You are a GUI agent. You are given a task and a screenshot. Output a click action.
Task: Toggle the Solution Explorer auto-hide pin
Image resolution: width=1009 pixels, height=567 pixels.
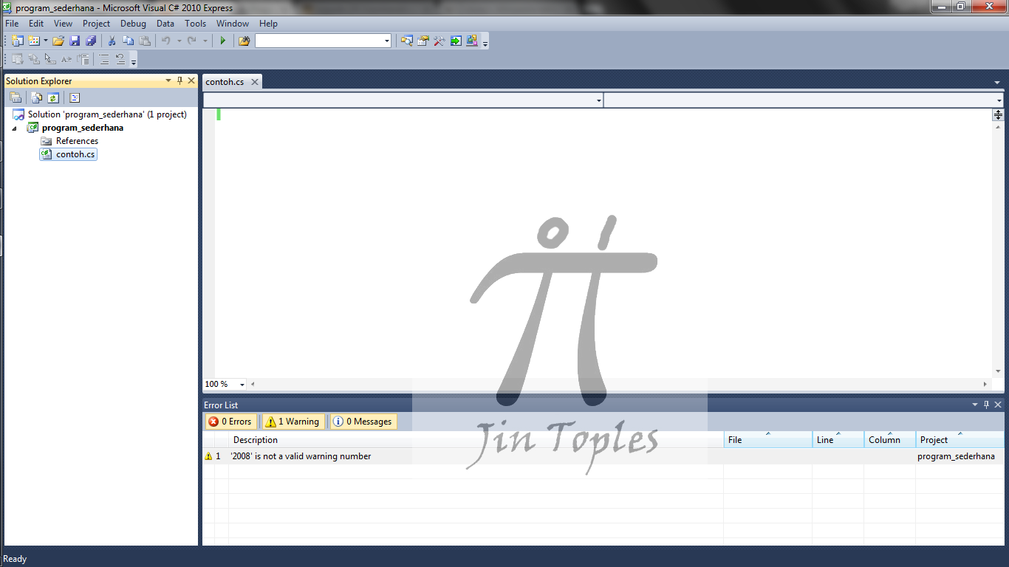tap(179, 80)
